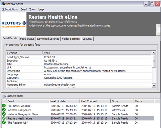Open the Feed menu
This screenshot has width=161, height=128.
23,9
